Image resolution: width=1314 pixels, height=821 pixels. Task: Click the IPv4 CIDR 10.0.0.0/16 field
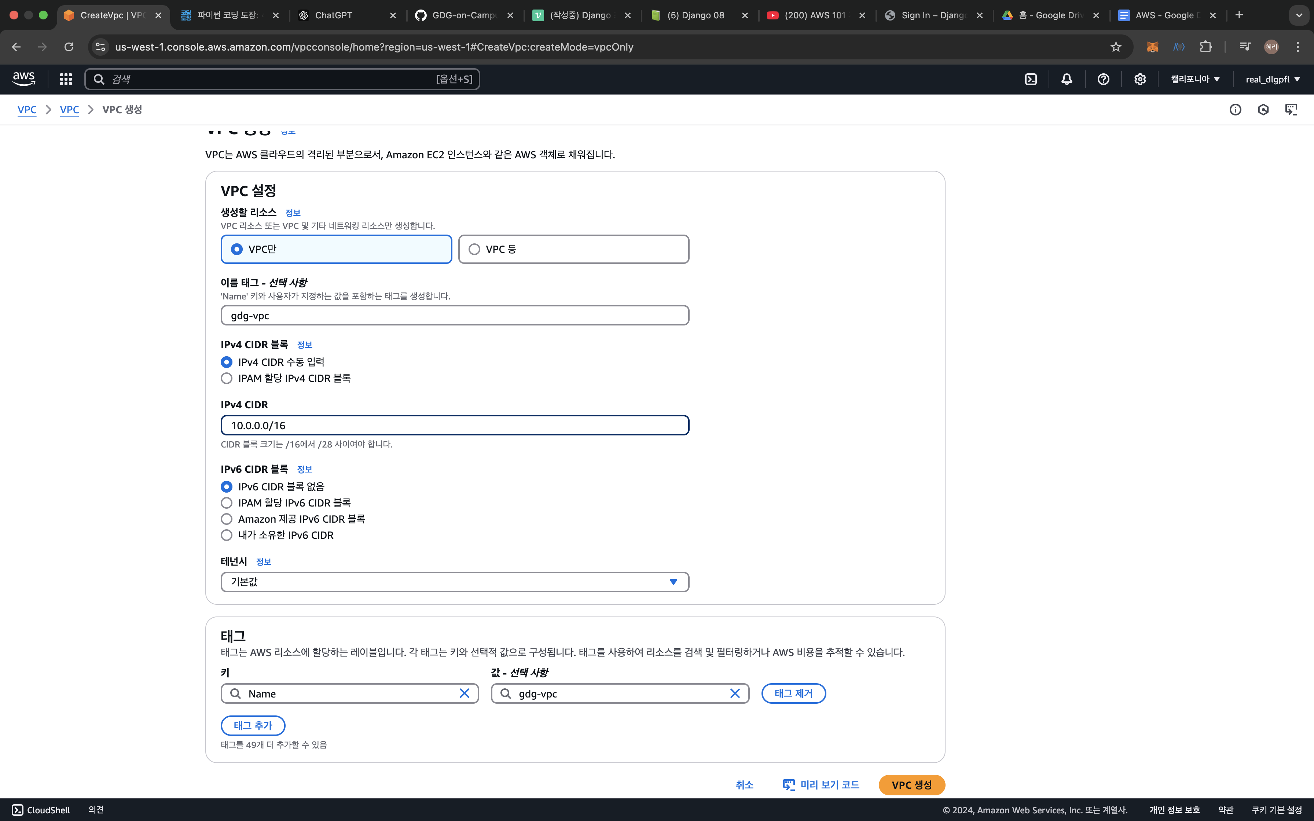point(455,425)
